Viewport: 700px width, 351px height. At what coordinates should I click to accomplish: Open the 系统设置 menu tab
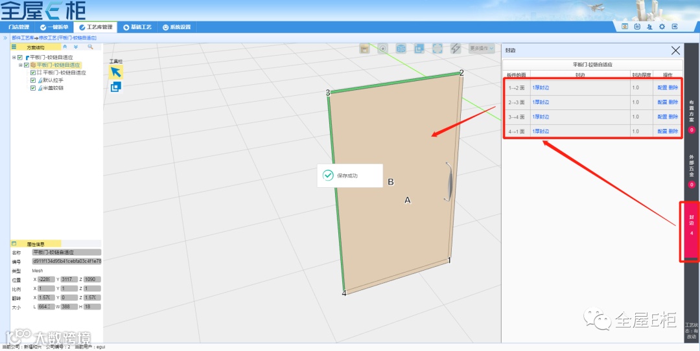point(177,27)
